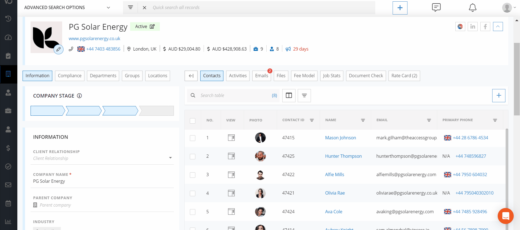
Task: Open the chat messages icon
Action: [436, 7]
